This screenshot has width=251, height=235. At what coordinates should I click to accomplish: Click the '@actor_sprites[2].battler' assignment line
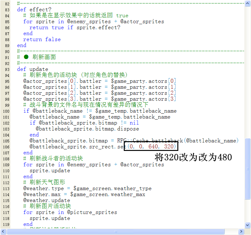click(x=100, y=93)
